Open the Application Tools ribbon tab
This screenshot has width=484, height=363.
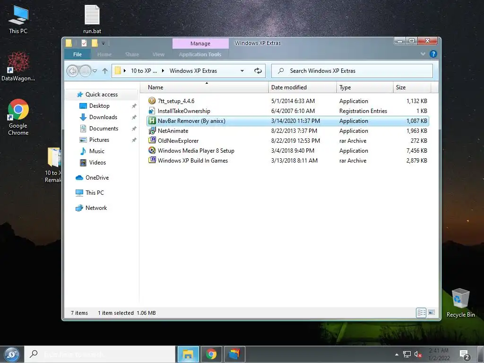[x=200, y=54]
